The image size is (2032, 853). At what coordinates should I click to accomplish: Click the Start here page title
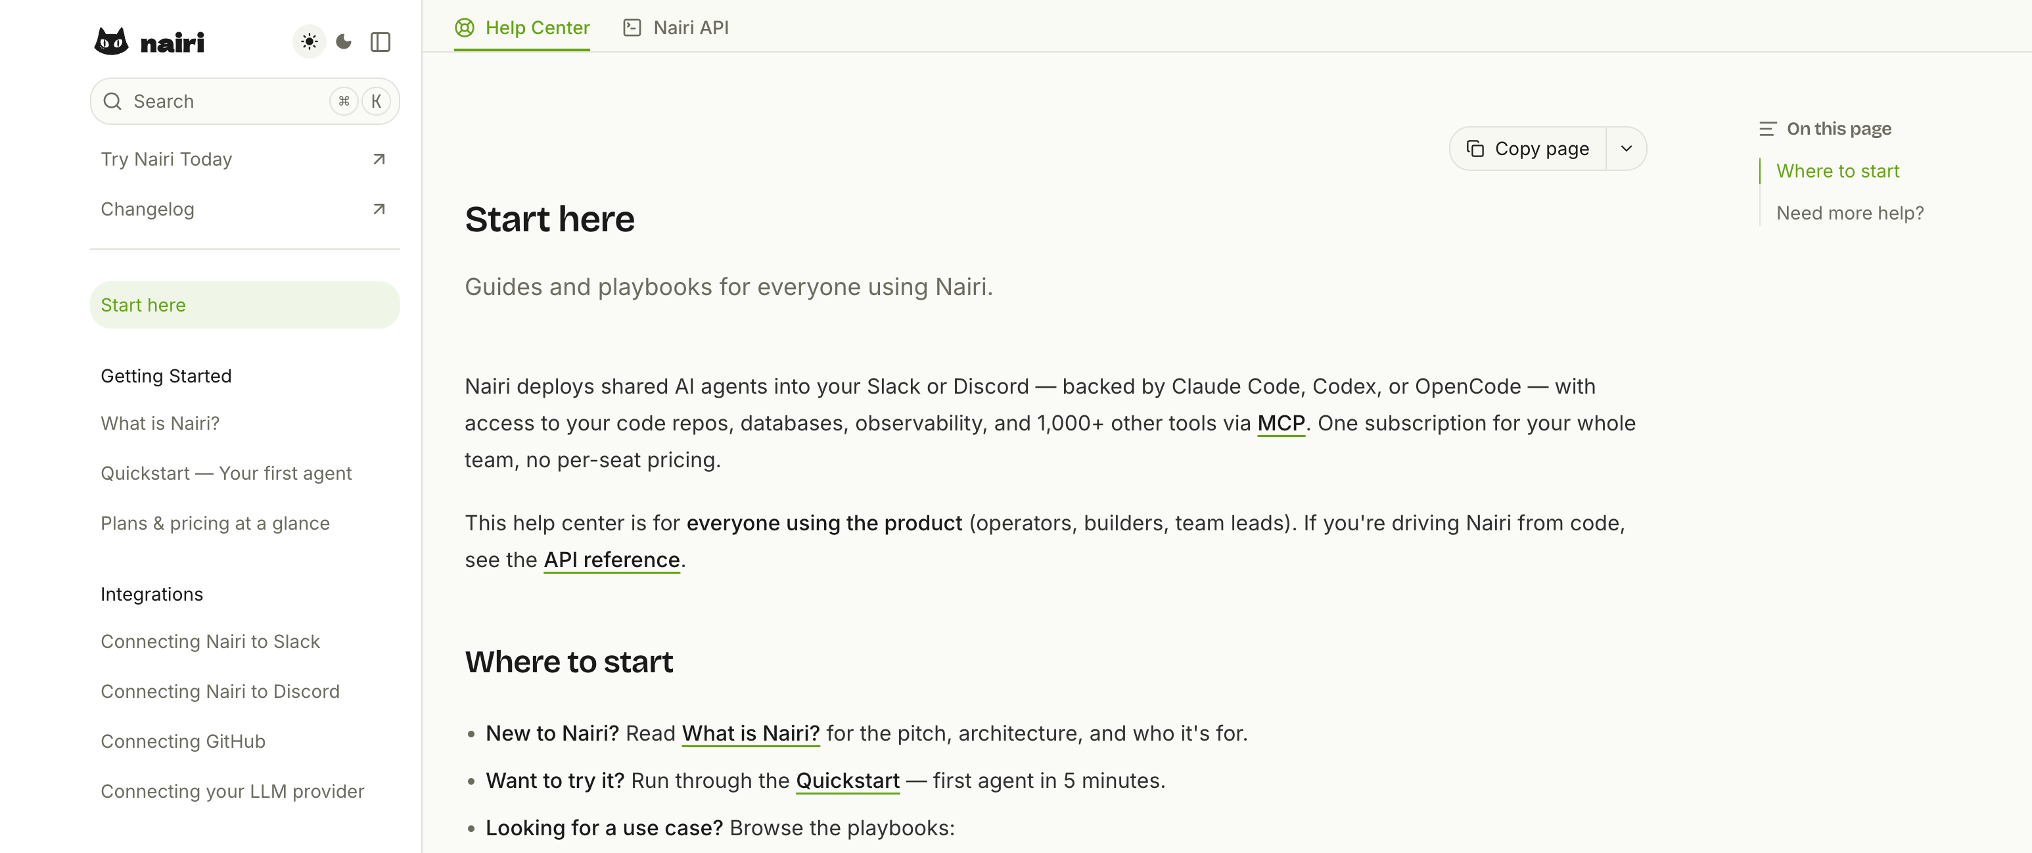tap(549, 219)
